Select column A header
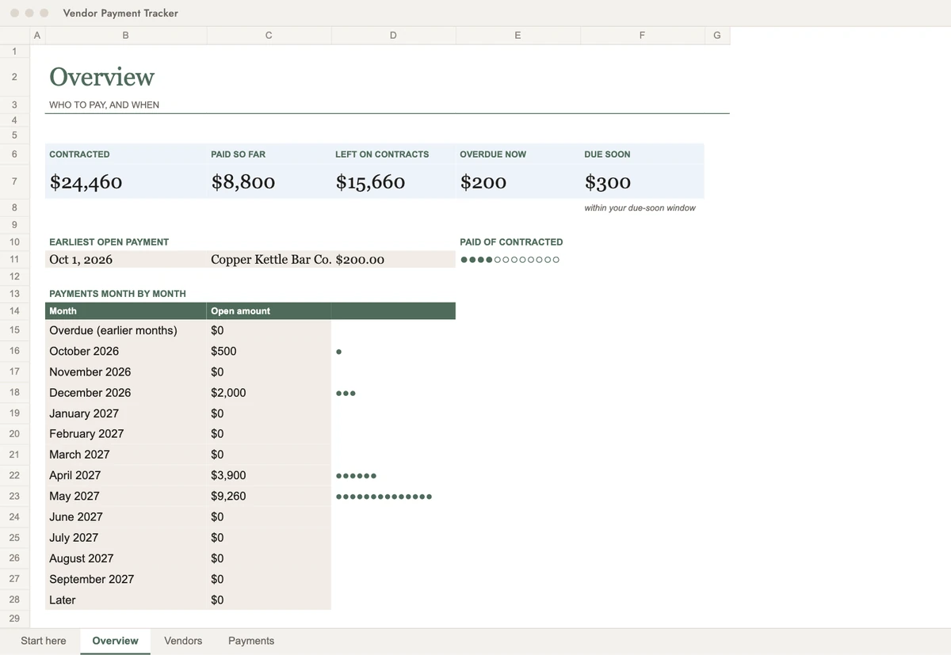951x655 pixels. click(x=37, y=35)
